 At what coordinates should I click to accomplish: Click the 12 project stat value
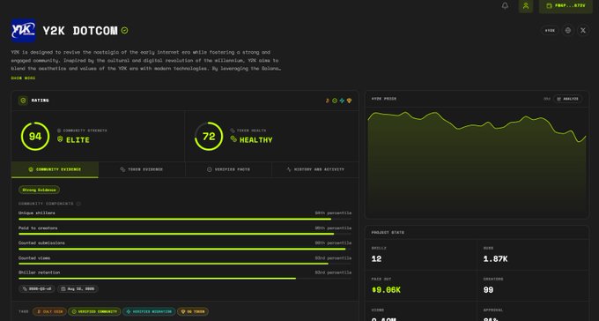tap(376, 259)
